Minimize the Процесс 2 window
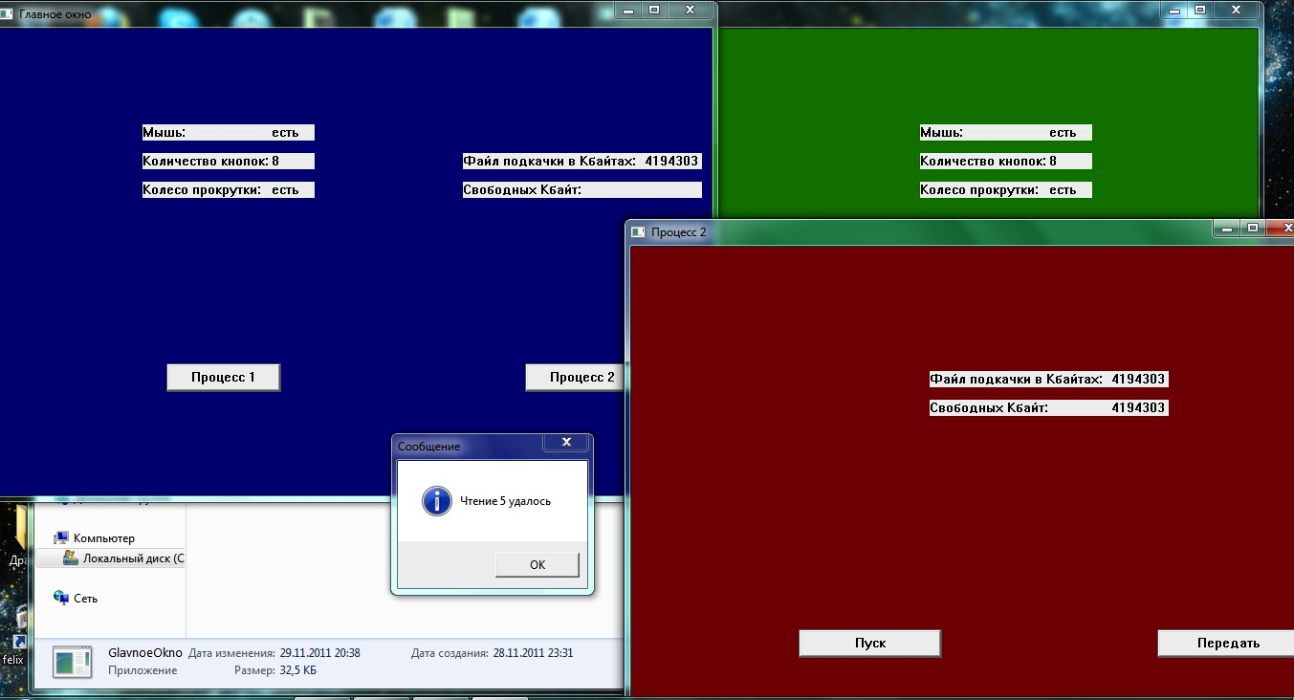The image size is (1294, 700). click(x=1228, y=229)
